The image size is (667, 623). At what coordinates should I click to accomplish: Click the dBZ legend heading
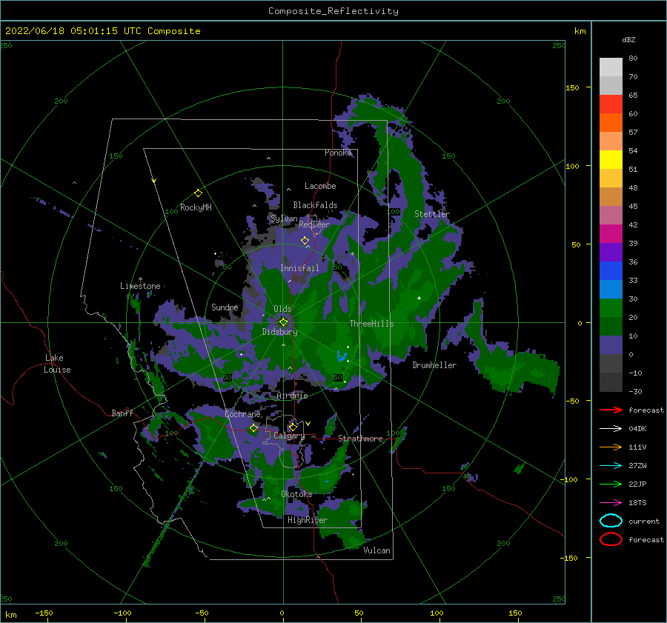pyautogui.click(x=628, y=39)
